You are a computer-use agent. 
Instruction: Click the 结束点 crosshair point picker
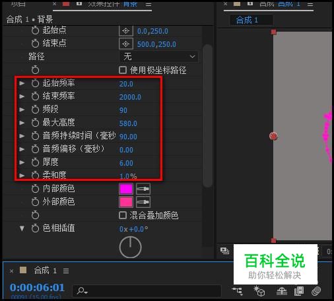point(126,44)
